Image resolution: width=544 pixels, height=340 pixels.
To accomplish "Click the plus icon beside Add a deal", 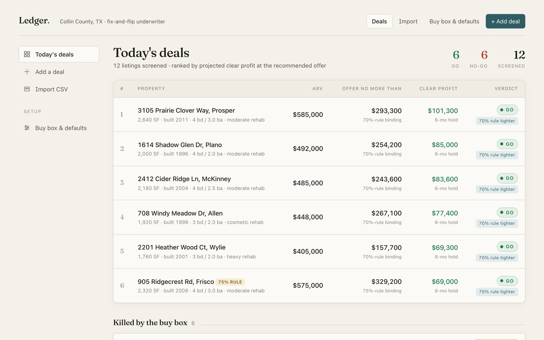I will [27, 72].
